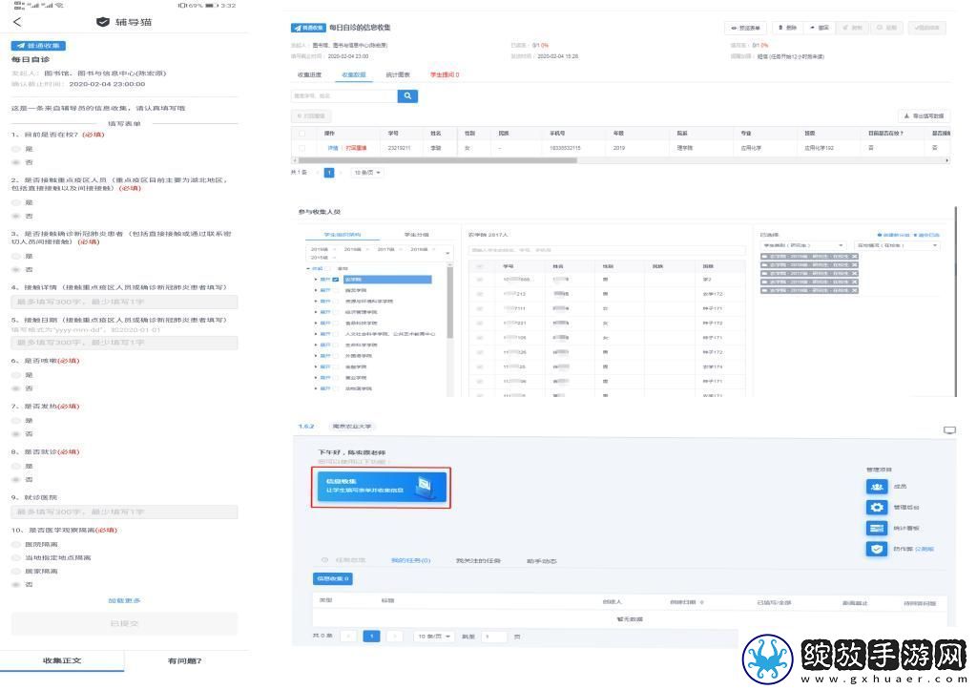Click the 统计看板 dashboard icon

(877, 528)
